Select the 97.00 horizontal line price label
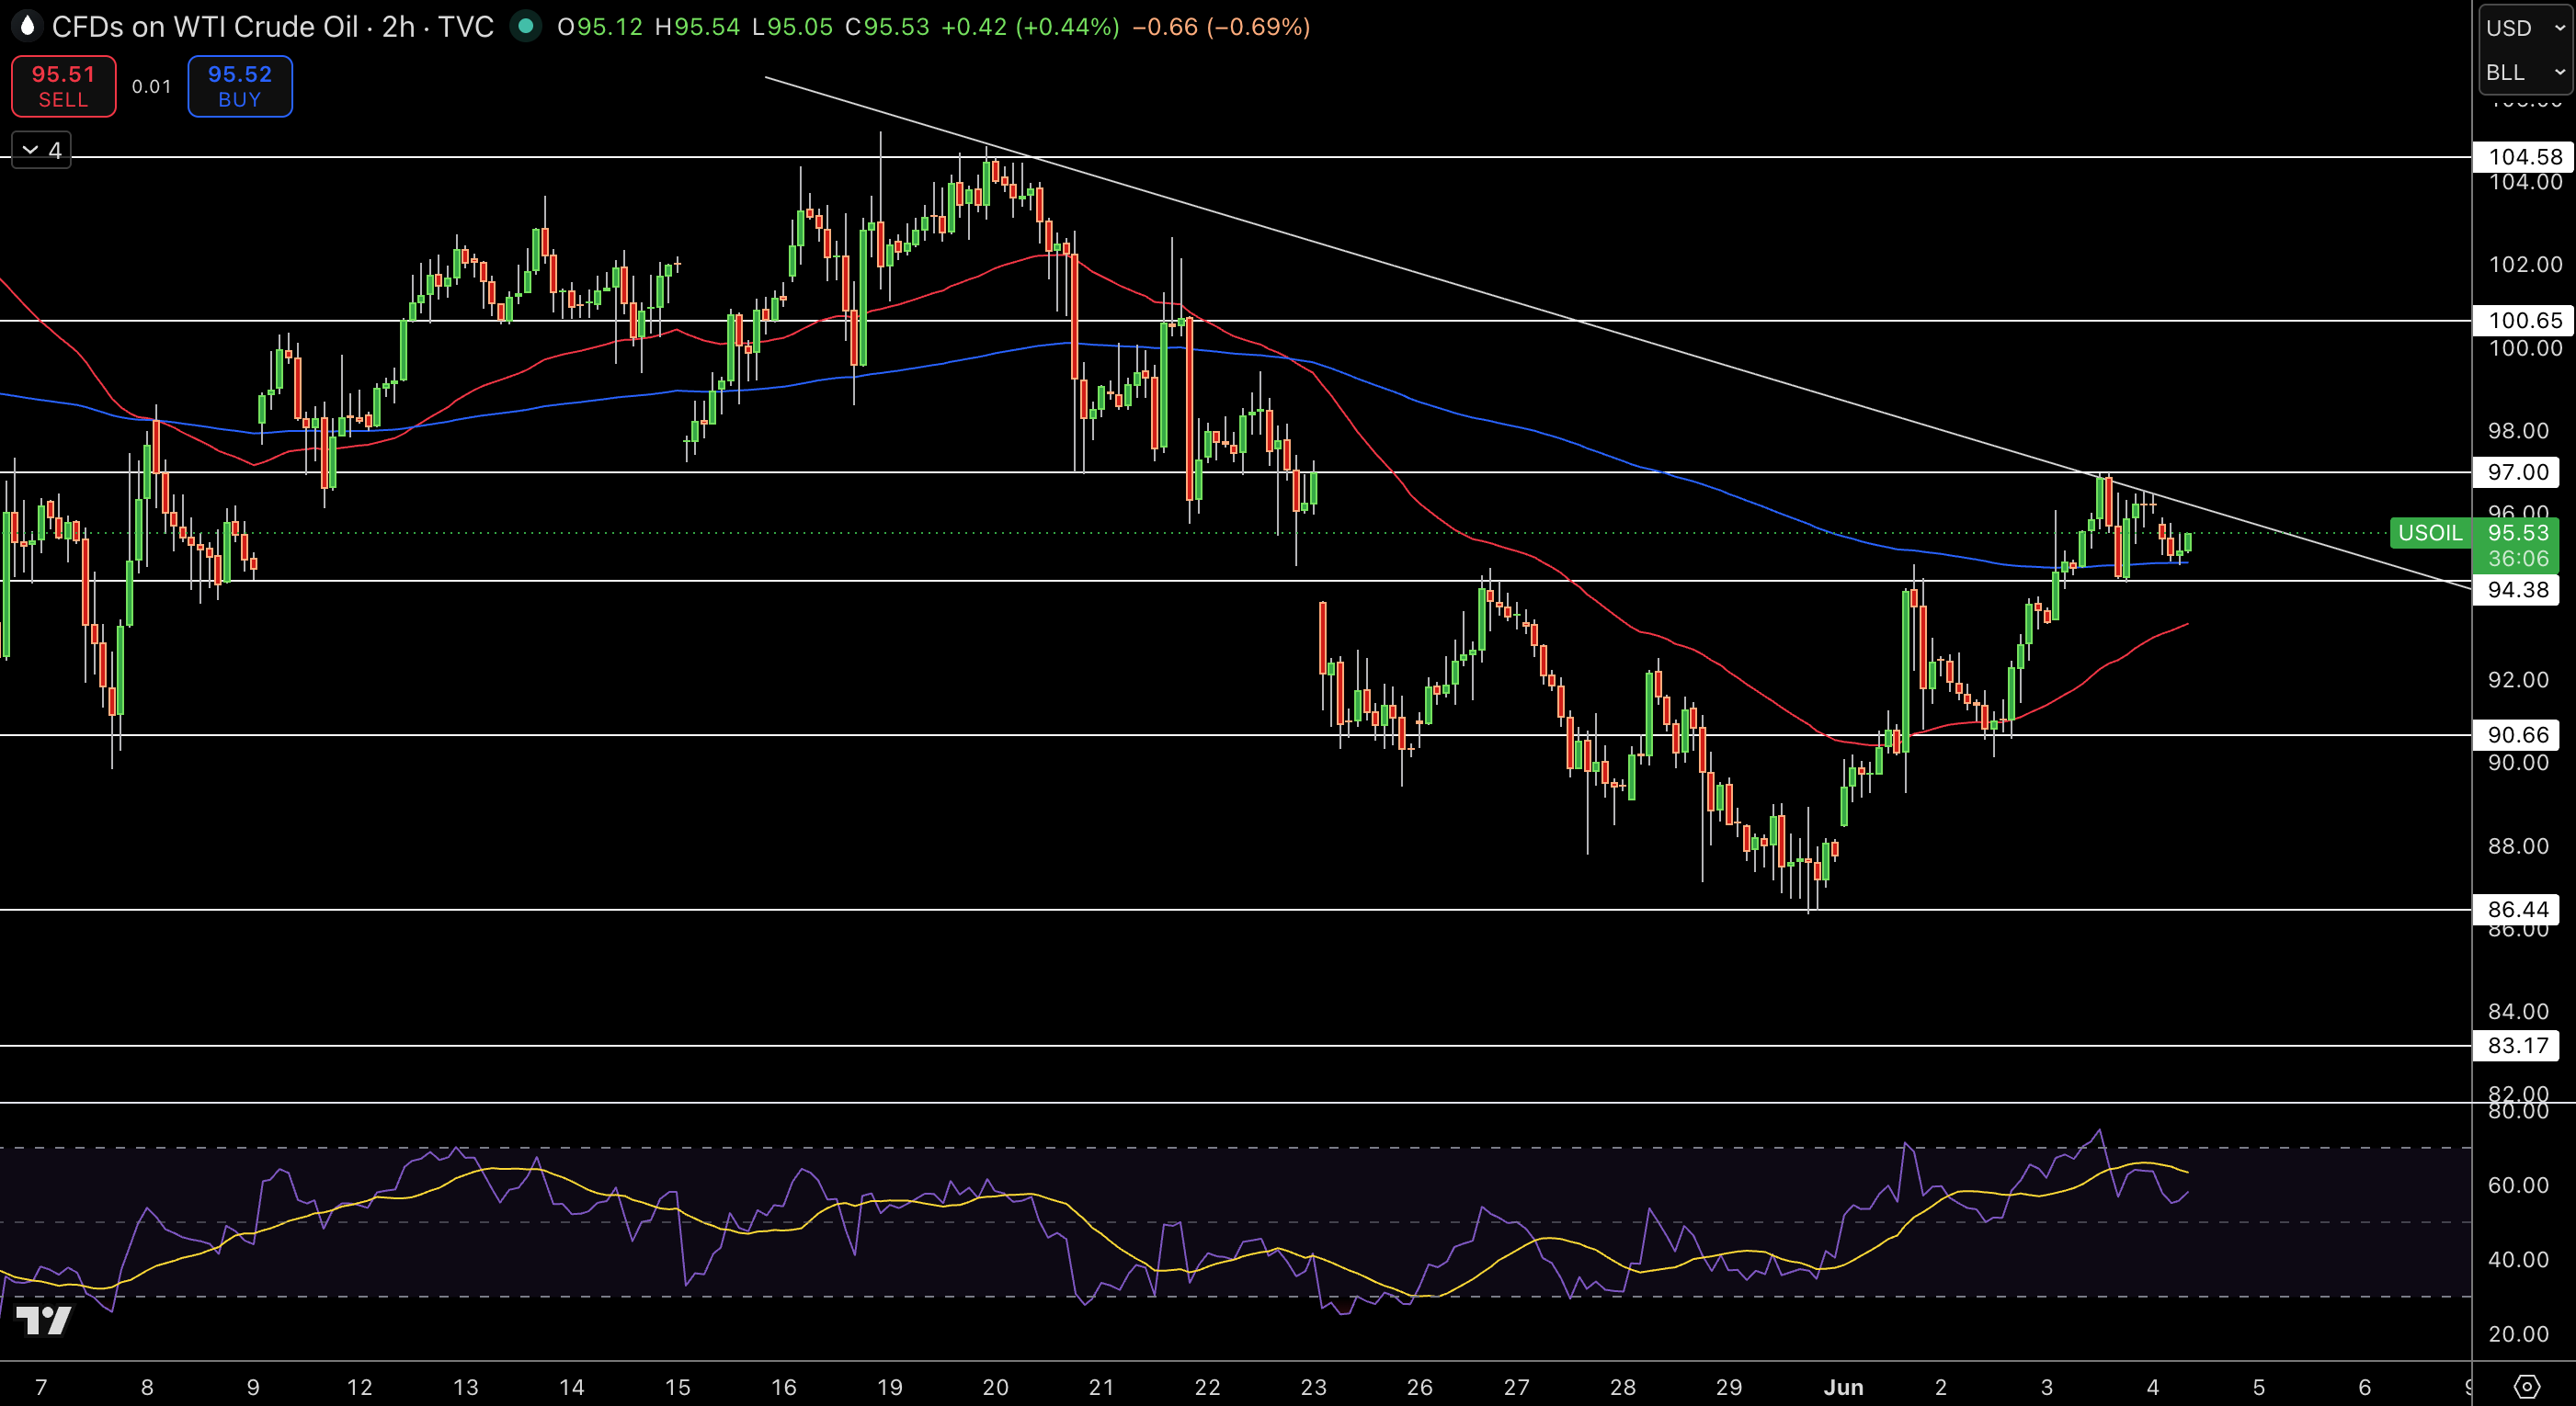2576x1406 pixels. (x=2516, y=471)
